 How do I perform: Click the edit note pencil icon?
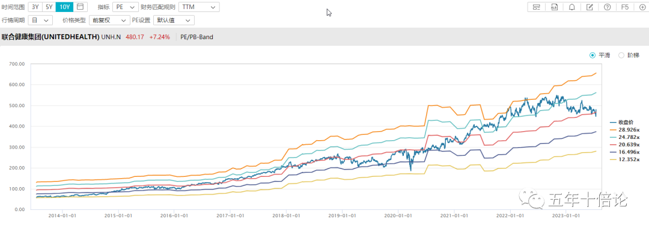[x=590, y=7]
